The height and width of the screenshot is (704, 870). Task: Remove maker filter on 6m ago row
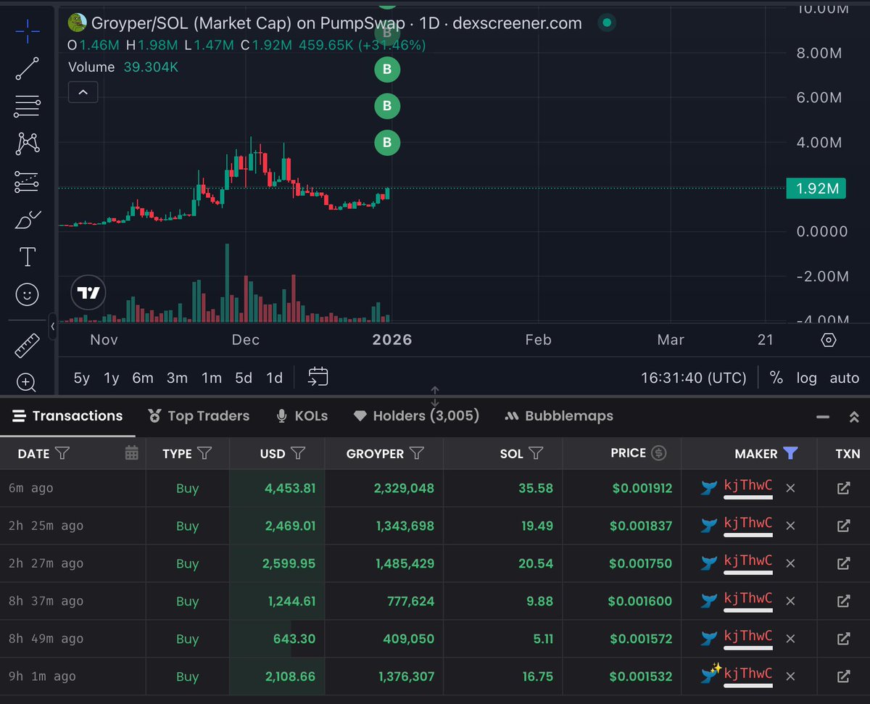pos(790,488)
